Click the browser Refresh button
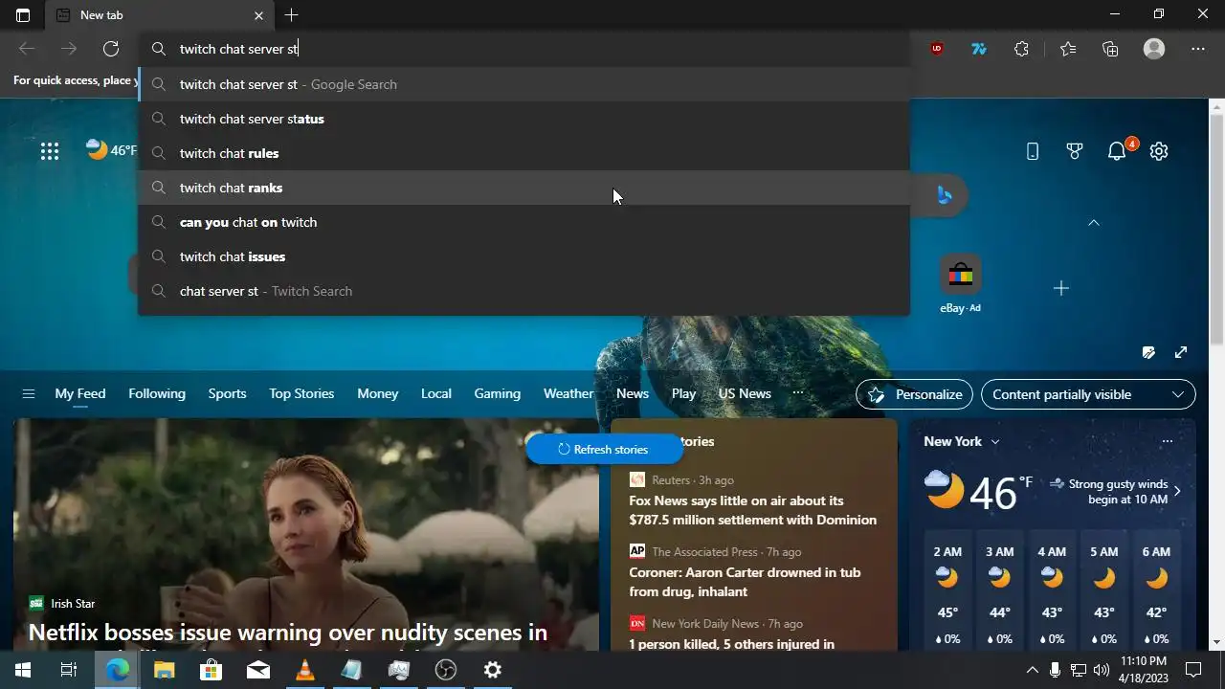1225x689 pixels. [x=111, y=49]
